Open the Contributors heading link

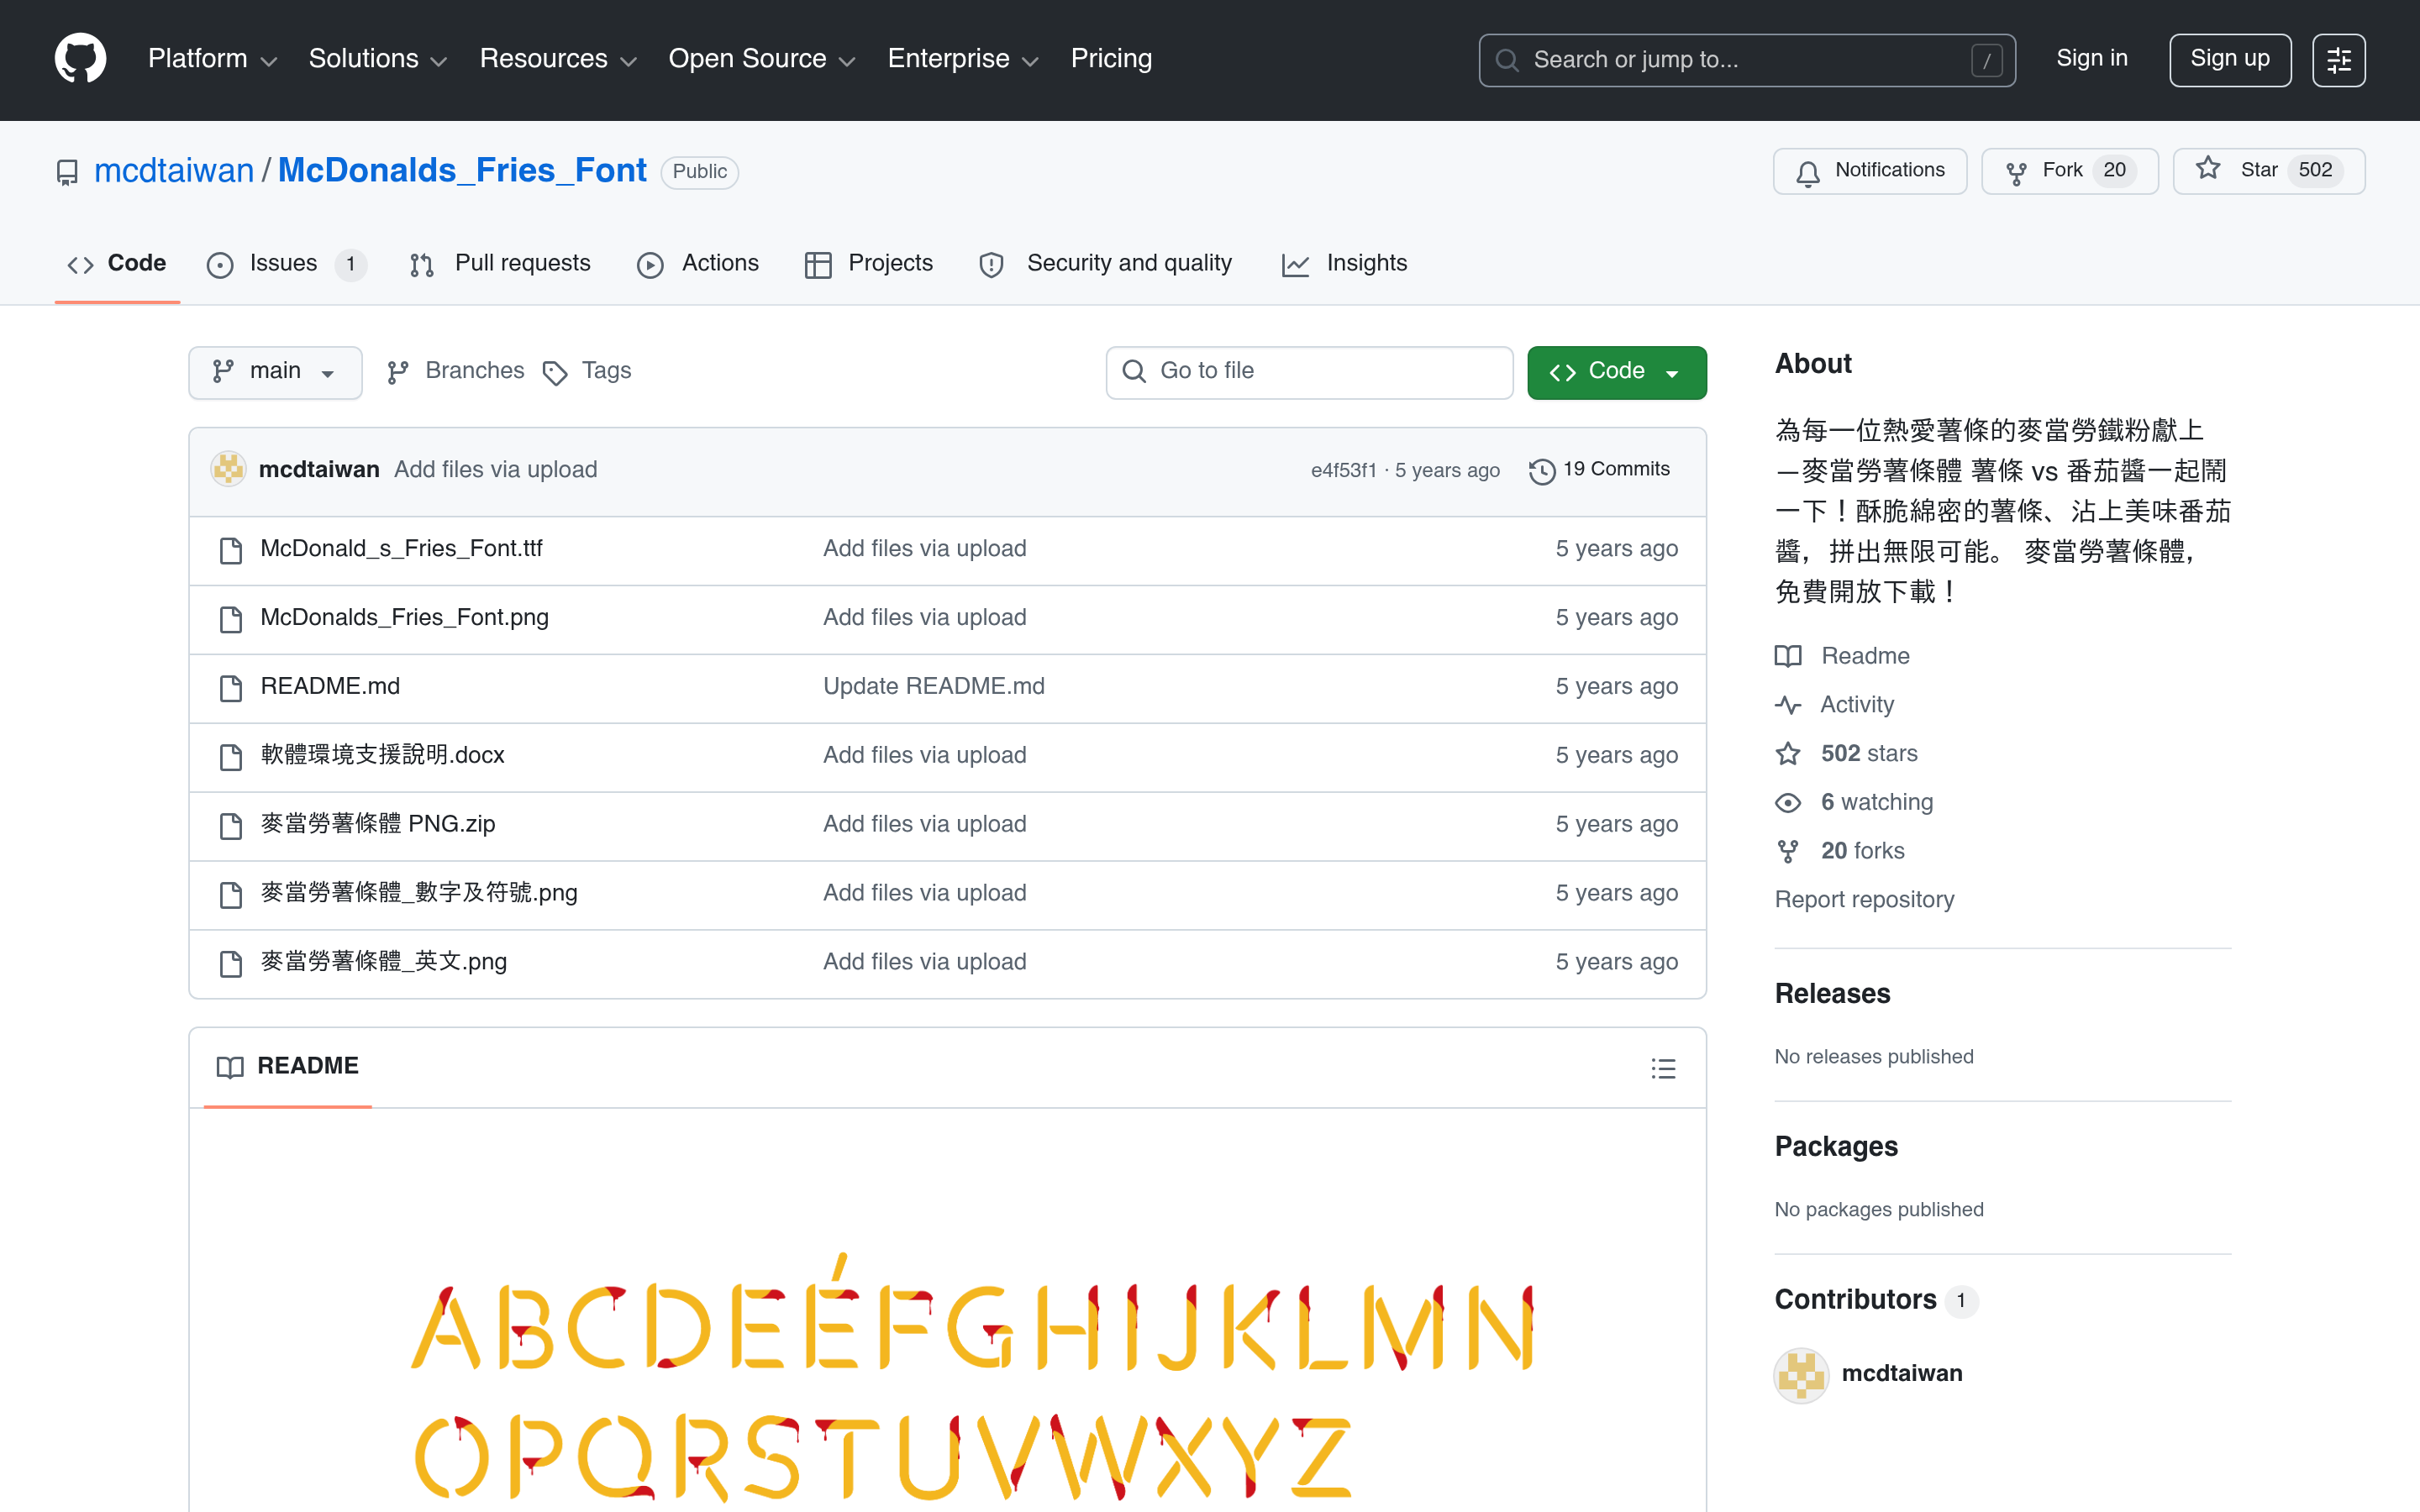1876,1300
